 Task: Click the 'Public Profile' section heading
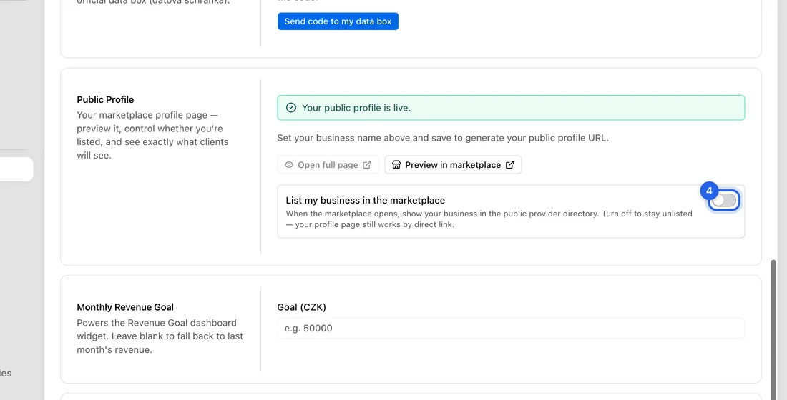[x=105, y=100]
